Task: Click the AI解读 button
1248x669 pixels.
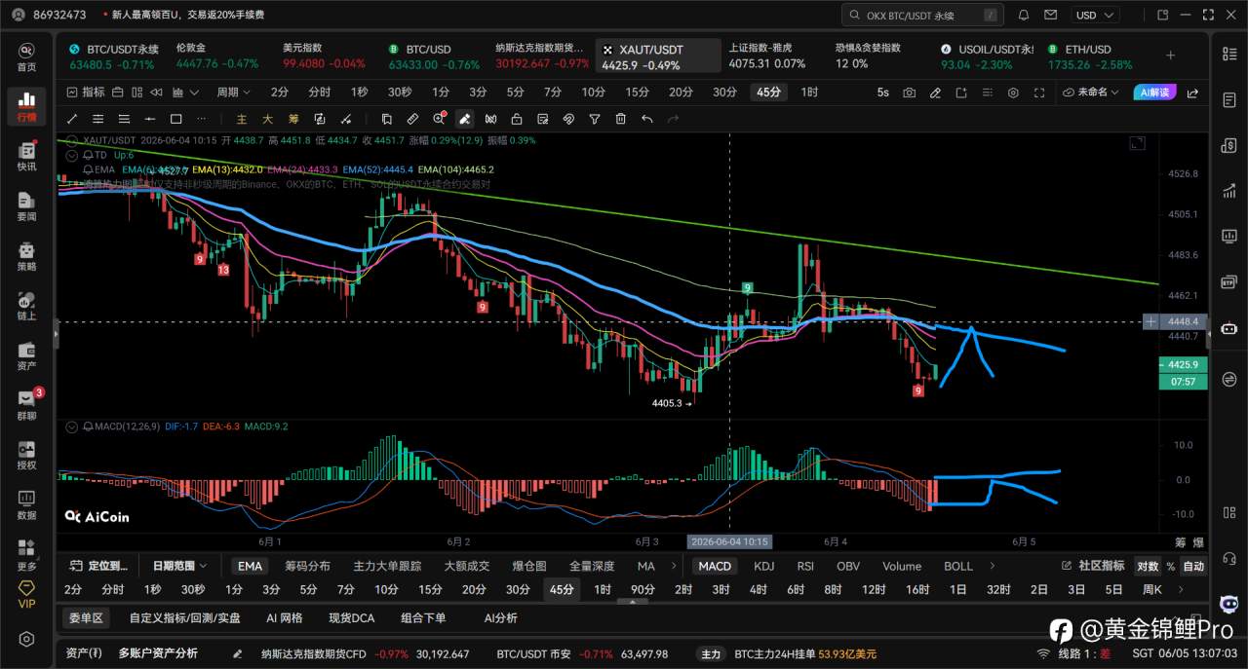Action: click(x=1154, y=93)
